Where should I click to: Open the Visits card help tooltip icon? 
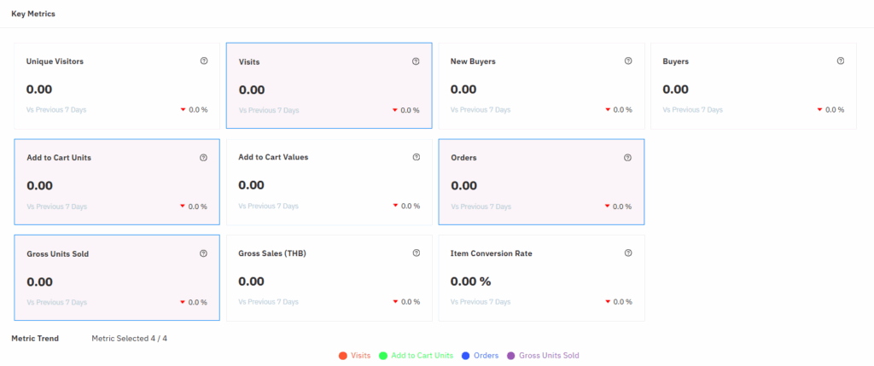(x=416, y=61)
